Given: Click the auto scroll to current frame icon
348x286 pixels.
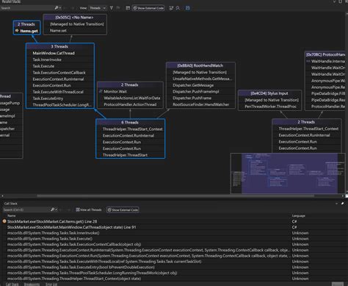Looking at the screenshot, I should point(171,8).
